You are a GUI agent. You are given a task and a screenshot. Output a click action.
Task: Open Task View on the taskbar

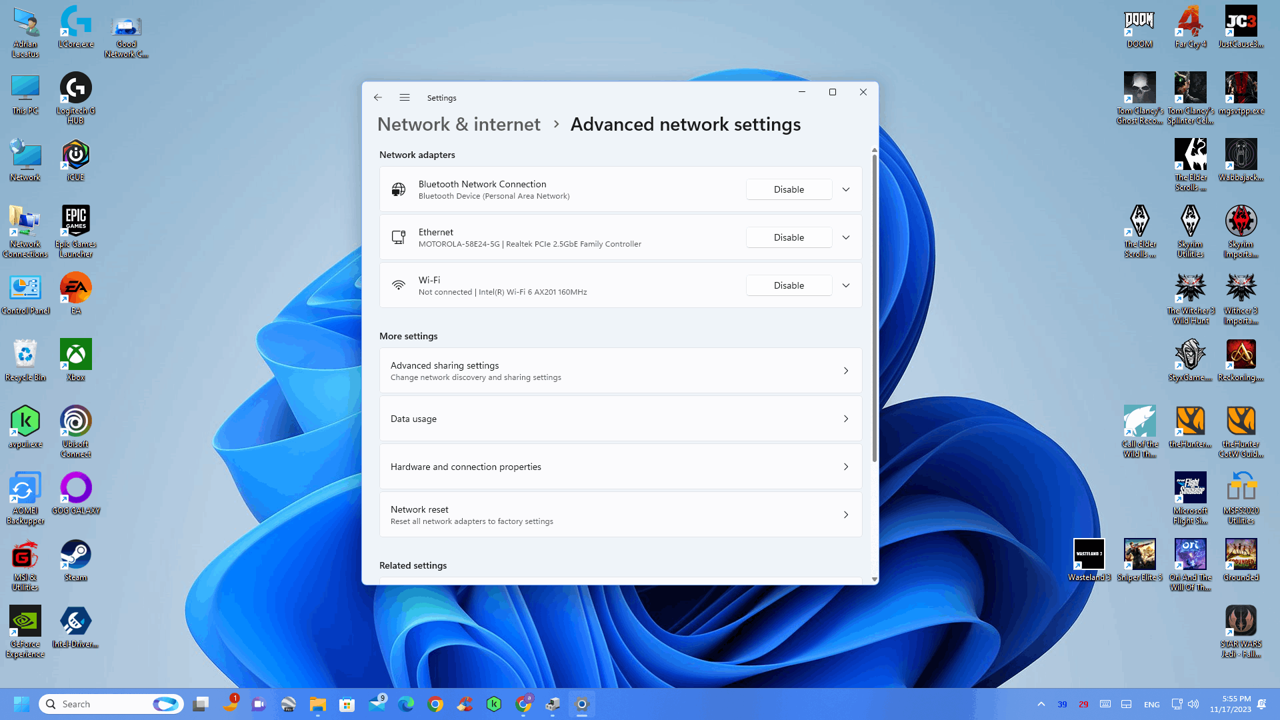click(x=201, y=704)
